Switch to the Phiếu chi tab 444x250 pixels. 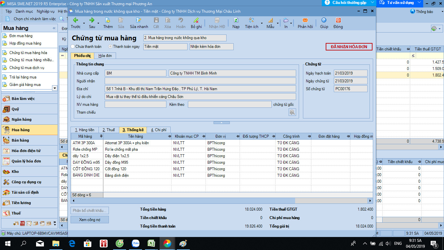[x=83, y=56]
